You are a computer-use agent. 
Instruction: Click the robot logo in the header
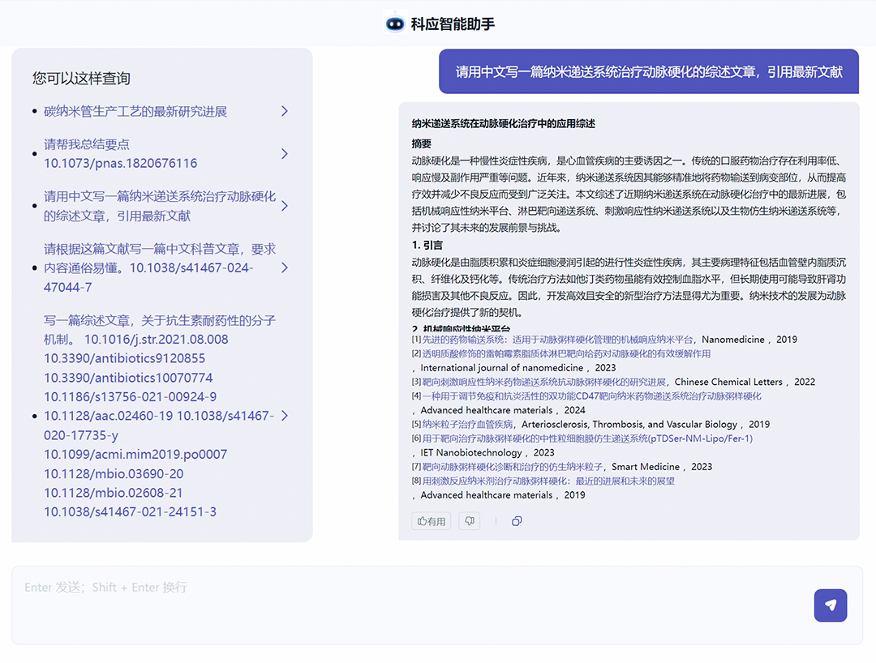tap(395, 24)
